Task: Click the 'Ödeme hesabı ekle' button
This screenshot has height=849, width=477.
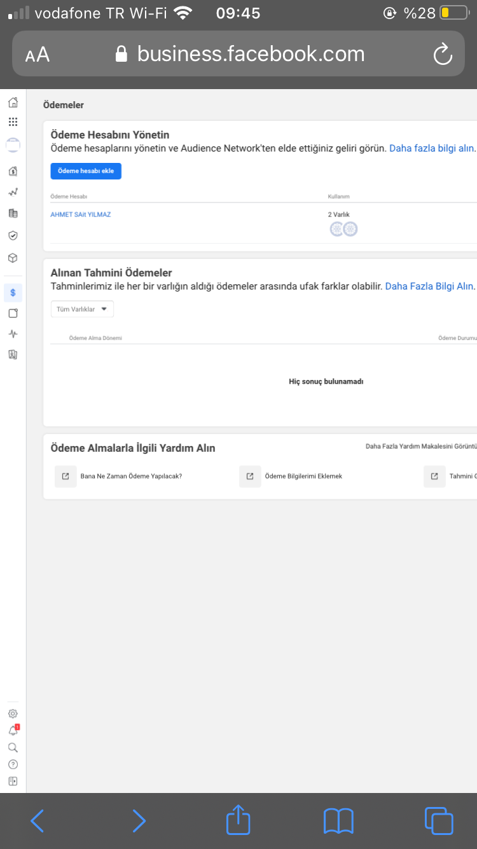Action: click(86, 171)
